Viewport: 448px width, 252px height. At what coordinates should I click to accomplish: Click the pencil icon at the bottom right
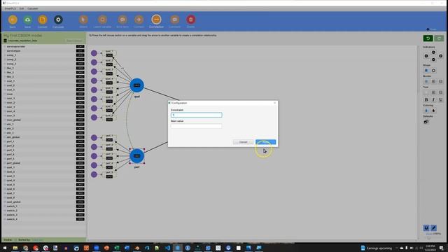(434, 227)
